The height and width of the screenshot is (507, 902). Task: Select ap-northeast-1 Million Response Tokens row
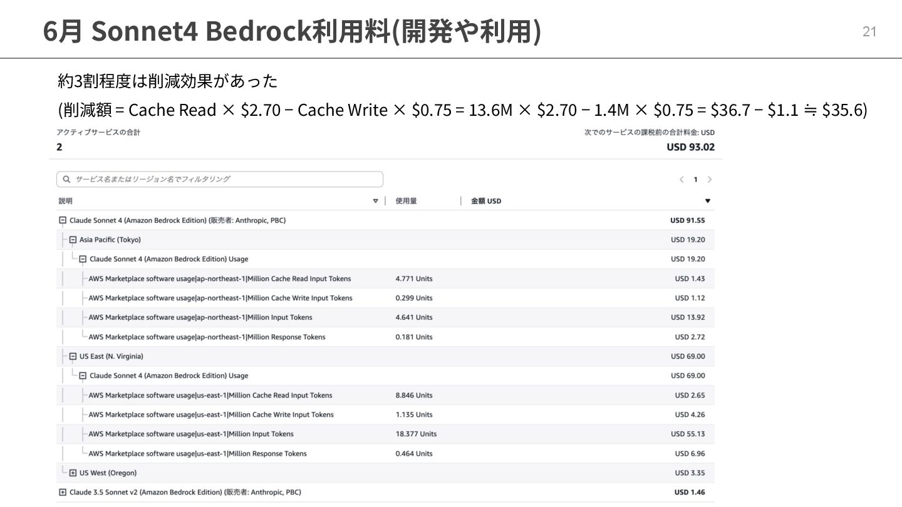pos(386,337)
